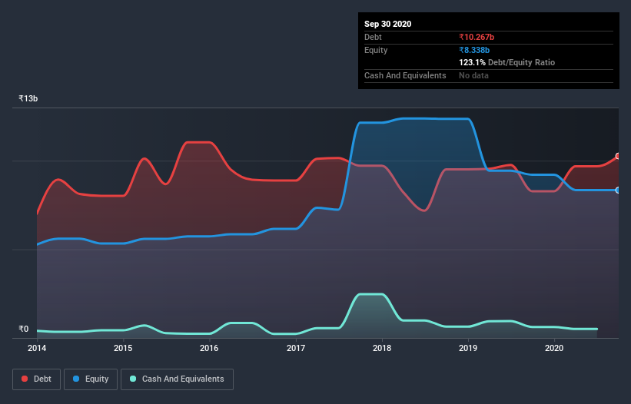
Task: Click the ₹13b y-axis label
Action: tap(28, 98)
